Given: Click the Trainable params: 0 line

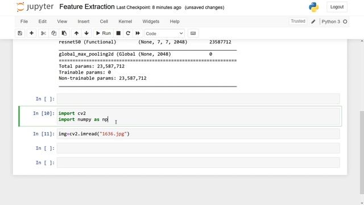Looking at the screenshot, I should (85, 72).
